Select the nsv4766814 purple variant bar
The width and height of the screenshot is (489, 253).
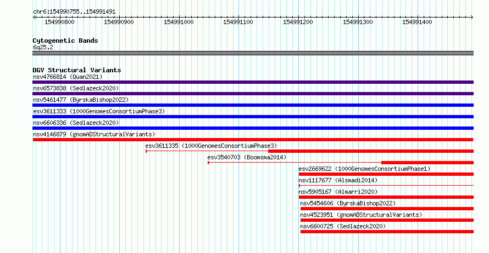click(x=253, y=82)
